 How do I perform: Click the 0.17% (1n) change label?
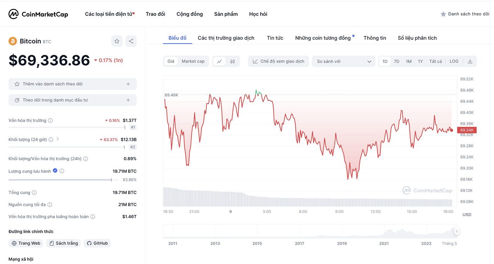108,60
